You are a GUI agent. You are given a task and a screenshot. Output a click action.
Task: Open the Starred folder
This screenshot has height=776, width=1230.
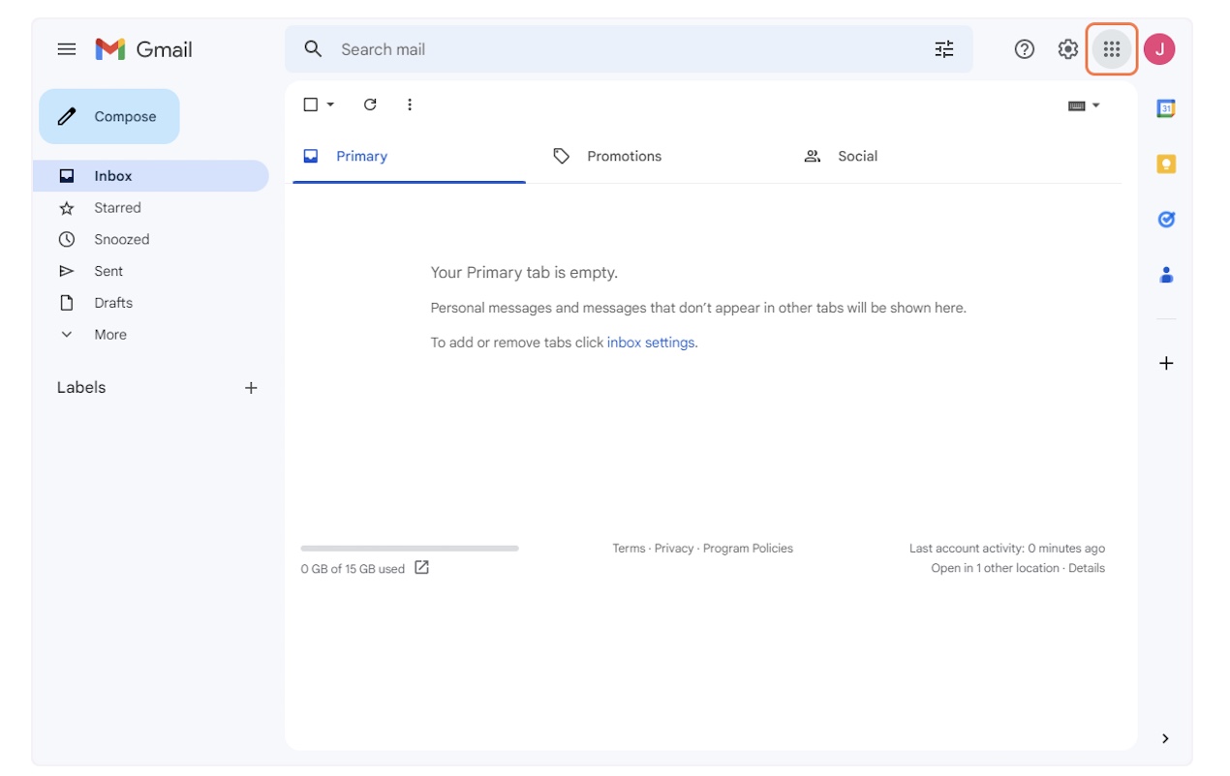coord(150,208)
